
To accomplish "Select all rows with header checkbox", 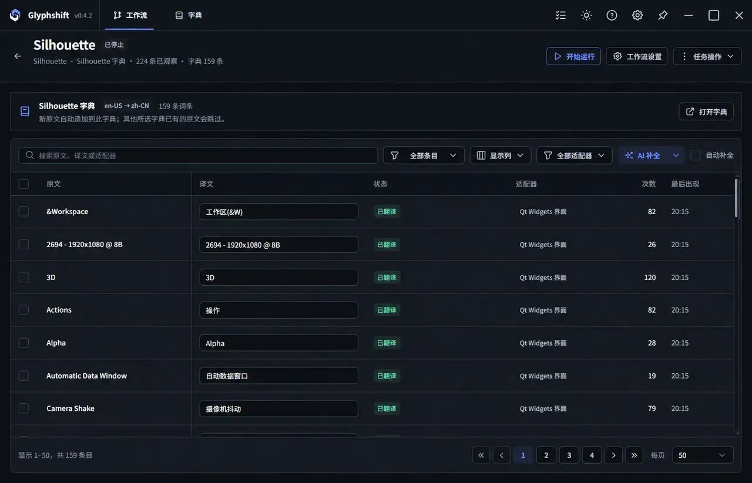I will [x=23, y=184].
